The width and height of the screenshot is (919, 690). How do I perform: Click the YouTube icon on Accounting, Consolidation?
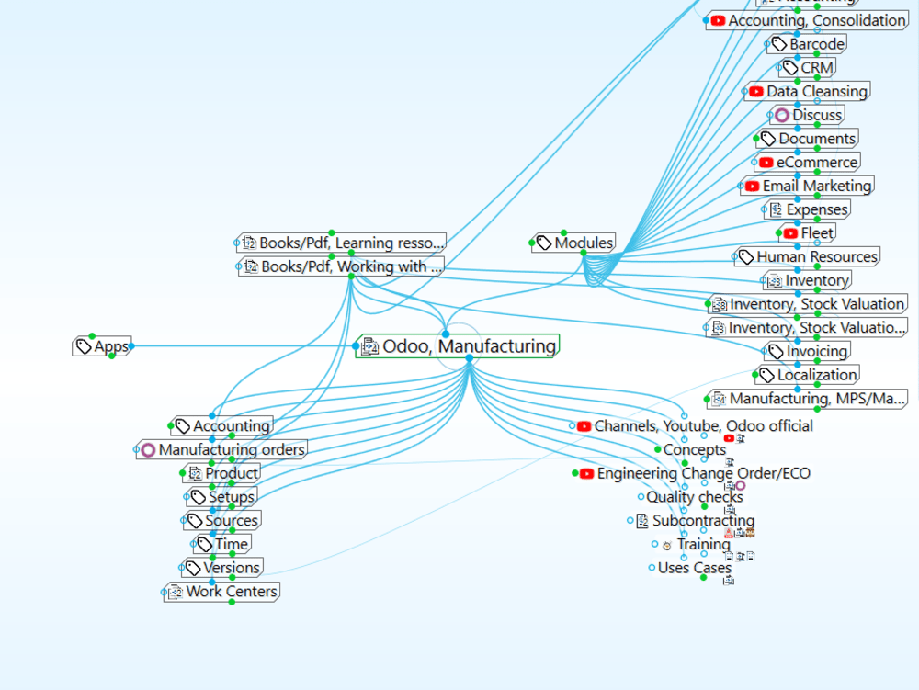[x=718, y=20]
